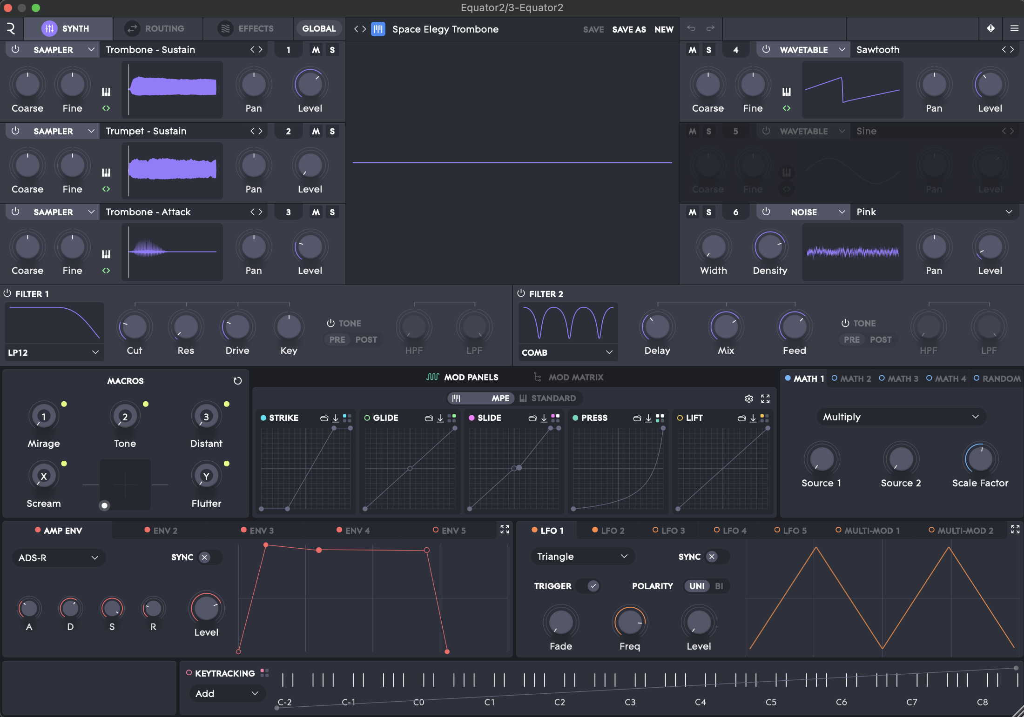The height and width of the screenshot is (717, 1024).
Task: Reset macros with the circular arrow icon
Action: click(x=237, y=381)
